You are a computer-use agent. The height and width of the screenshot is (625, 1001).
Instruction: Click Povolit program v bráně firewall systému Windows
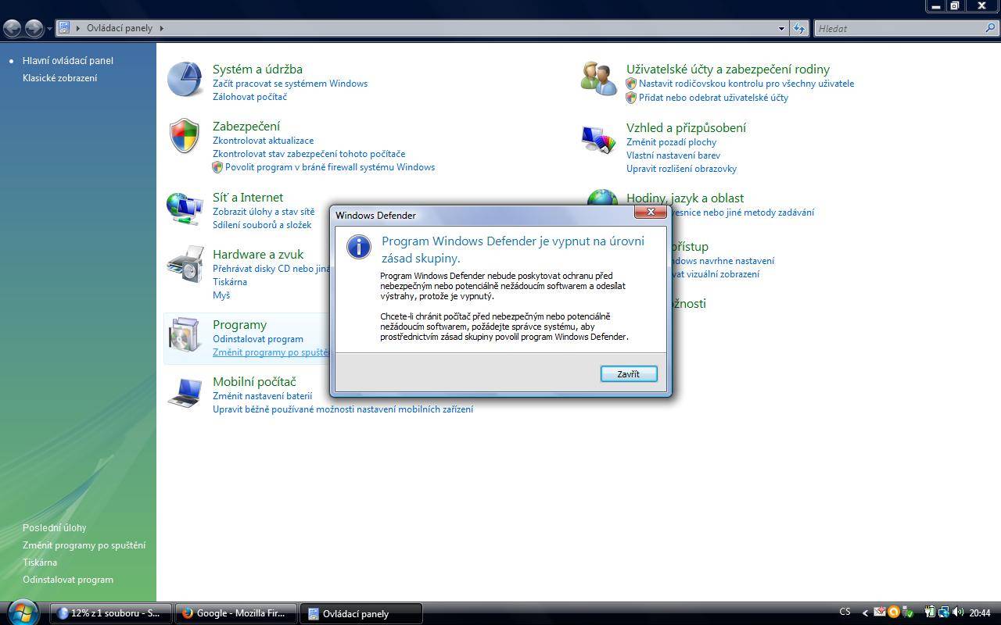(330, 167)
